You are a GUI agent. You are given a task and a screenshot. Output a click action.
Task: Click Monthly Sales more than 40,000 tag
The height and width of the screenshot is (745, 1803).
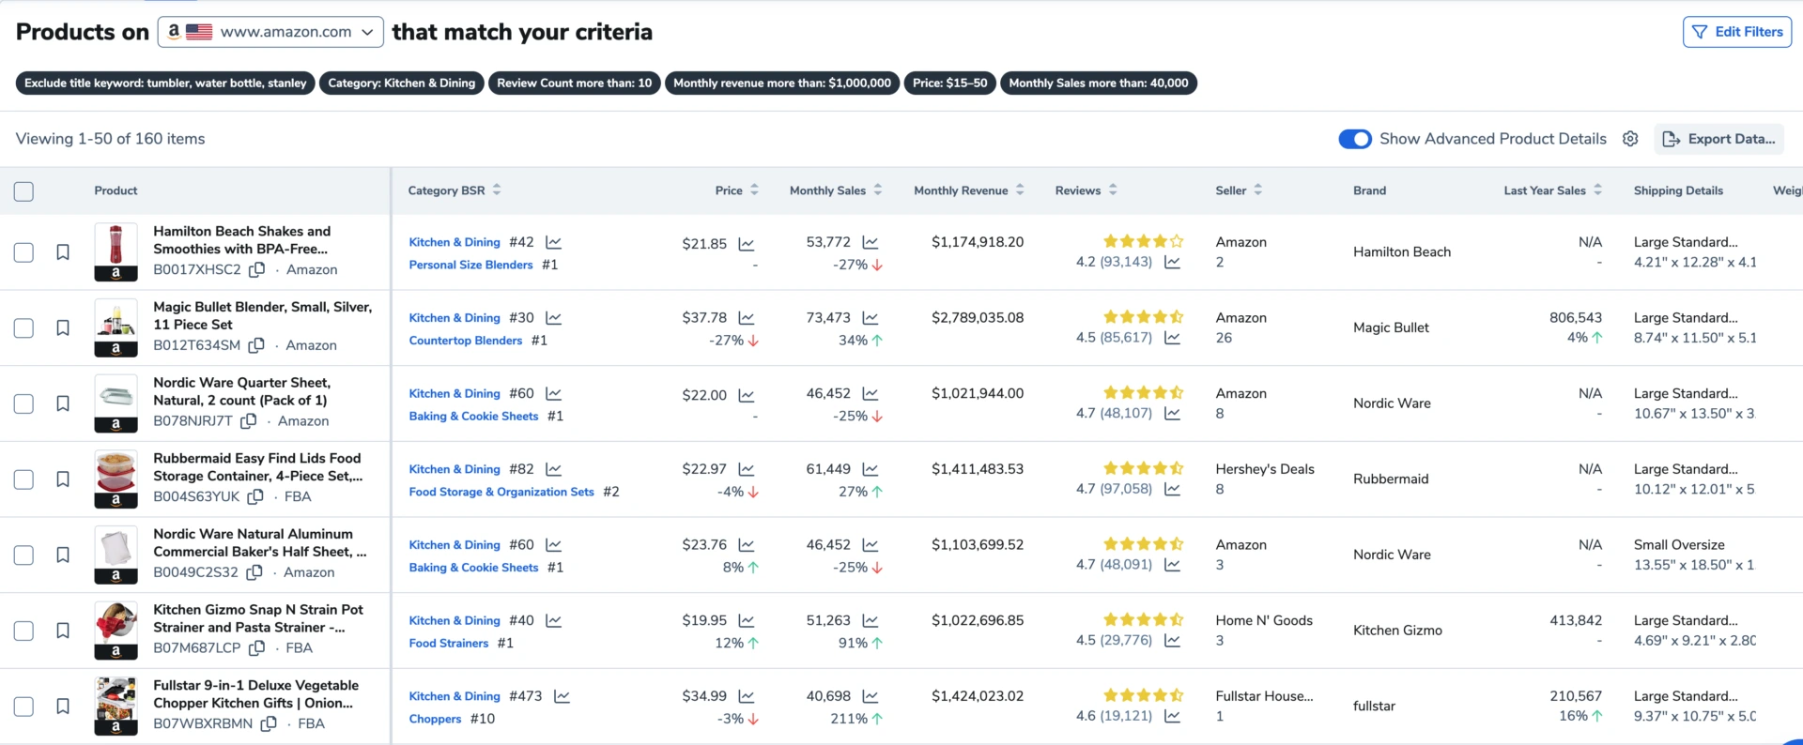1099,84
